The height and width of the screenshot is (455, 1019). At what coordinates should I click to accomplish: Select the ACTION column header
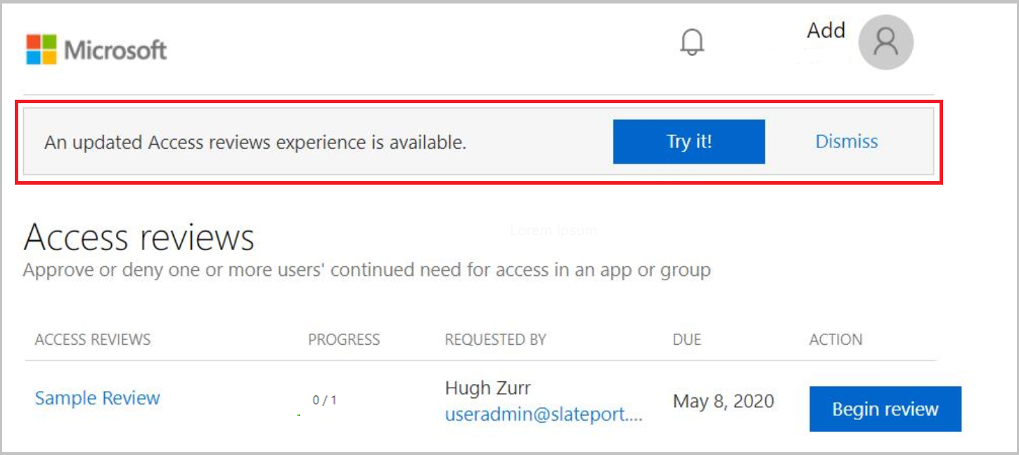pyautogui.click(x=836, y=340)
